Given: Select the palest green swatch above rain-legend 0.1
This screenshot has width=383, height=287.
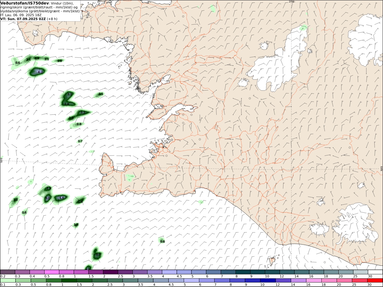Looking at the screenshot, I should click(7, 280).
